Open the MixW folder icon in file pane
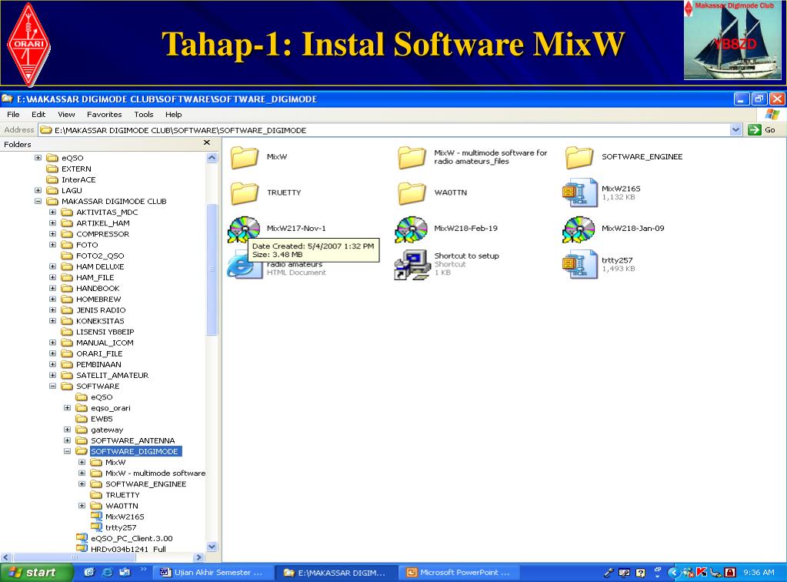Screen dimensions: 787x582 coord(245,157)
